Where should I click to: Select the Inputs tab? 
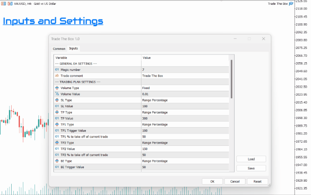73,48
